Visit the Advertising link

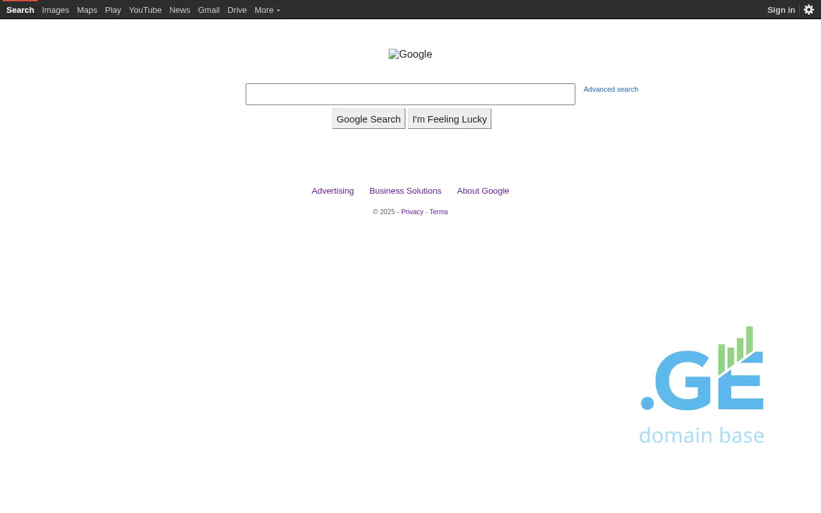tap(332, 191)
